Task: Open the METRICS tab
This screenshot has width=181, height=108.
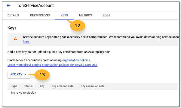Action: tap(85, 15)
